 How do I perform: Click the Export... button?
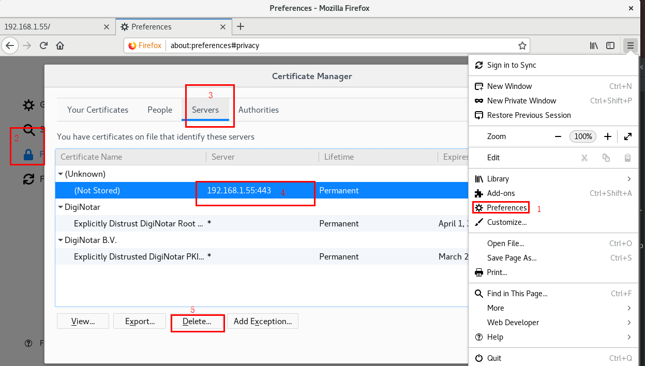140,322
